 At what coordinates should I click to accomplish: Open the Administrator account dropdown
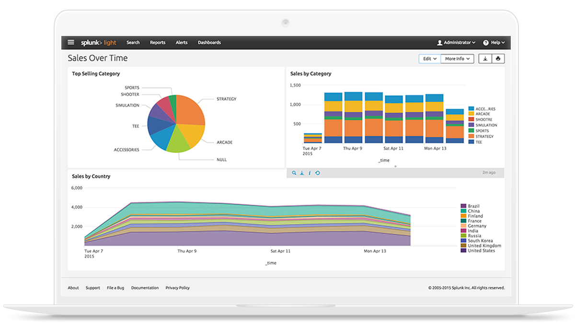(x=455, y=42)
